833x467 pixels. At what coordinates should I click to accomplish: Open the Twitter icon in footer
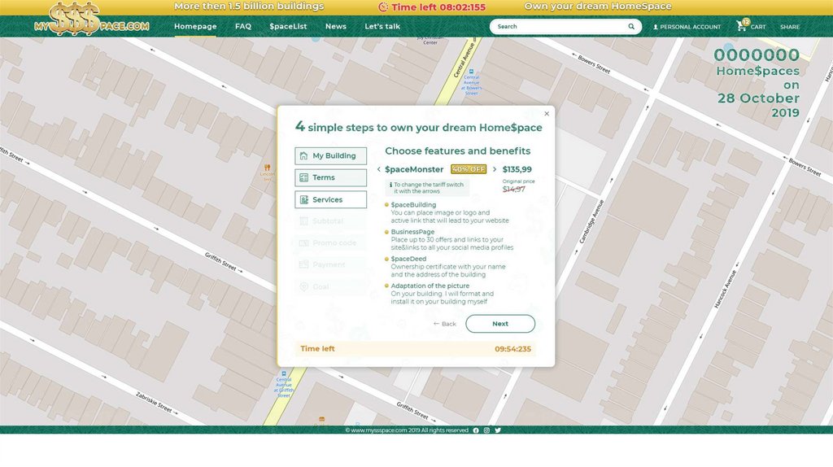pyautogui.click(x=498, y=430)
